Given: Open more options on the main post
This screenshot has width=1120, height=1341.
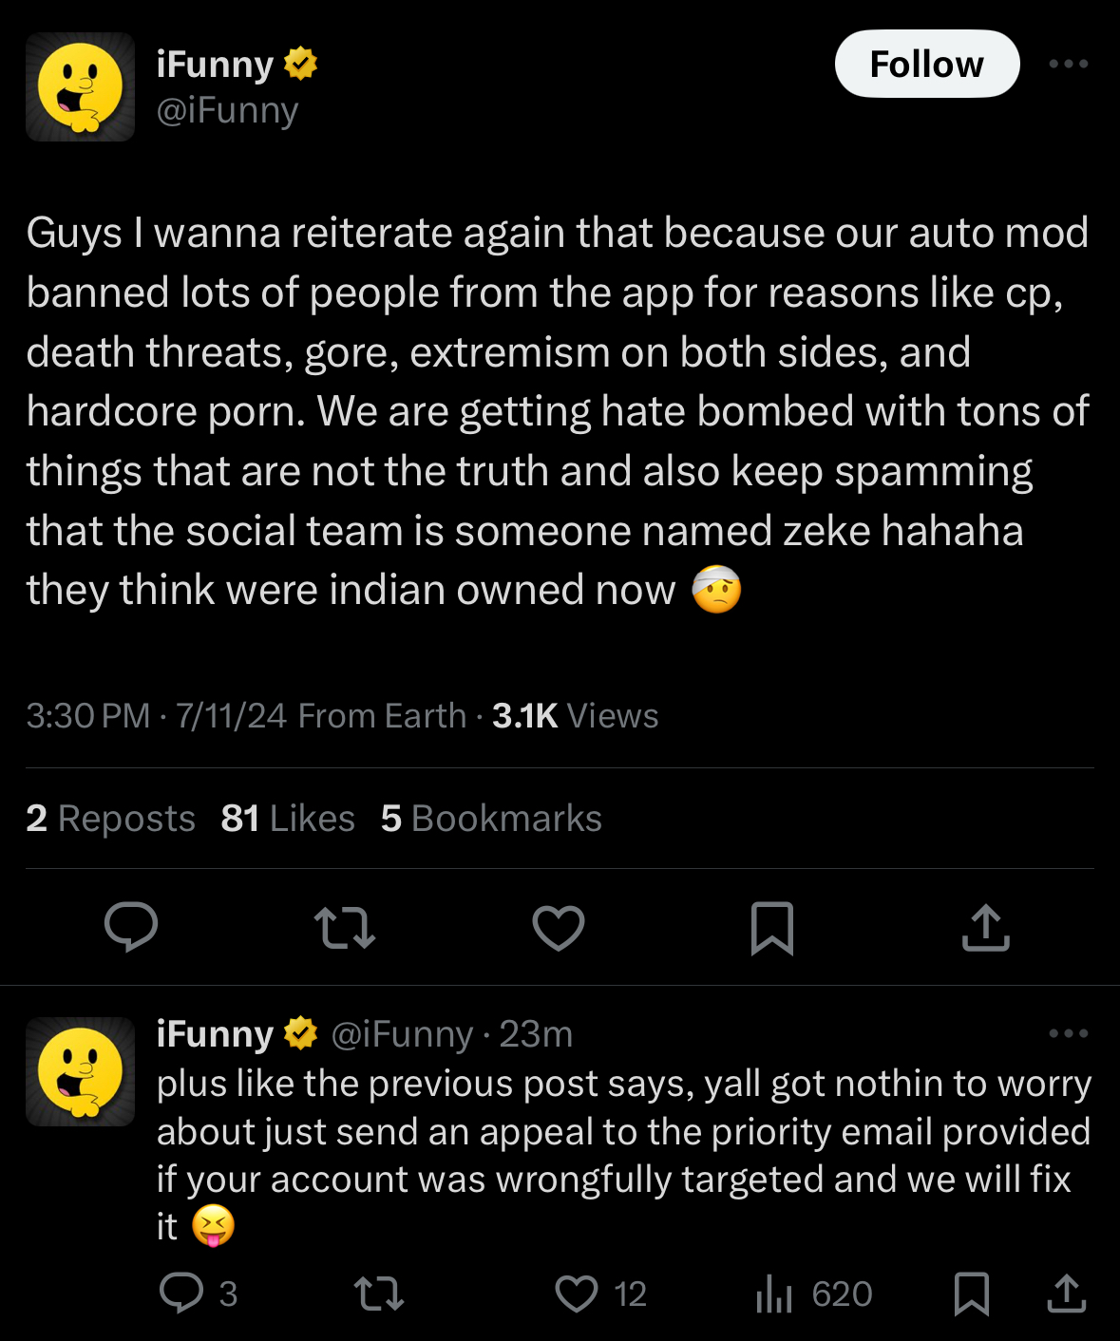Looking at the screenshot, I should 1069,64.
